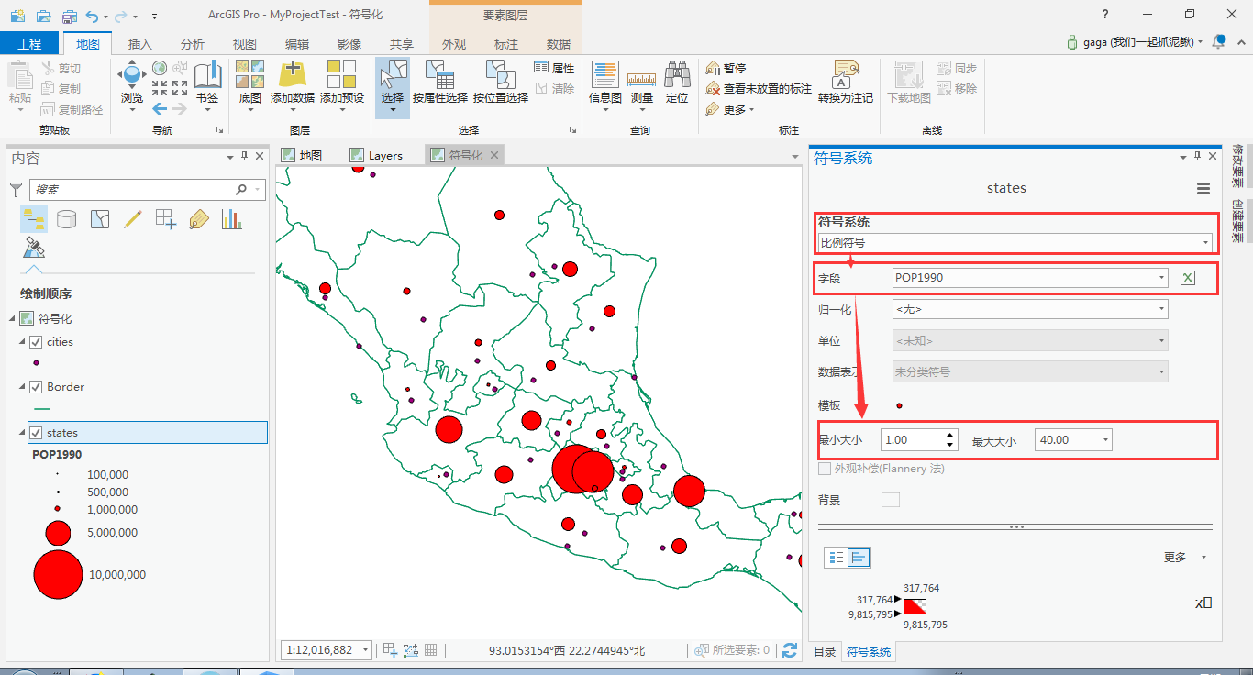Screen dimensions: 1253x675
Task: Switch Contents to List By Editing
Action: (x=133, y=218)
